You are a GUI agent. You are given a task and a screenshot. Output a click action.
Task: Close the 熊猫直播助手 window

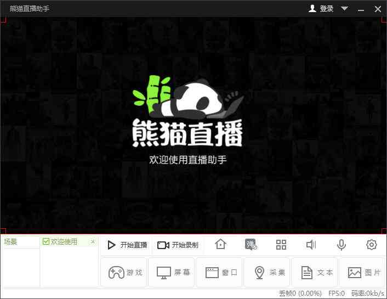378,9
